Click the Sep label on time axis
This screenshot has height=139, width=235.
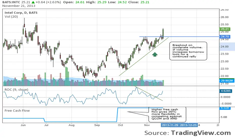(97, 125)
